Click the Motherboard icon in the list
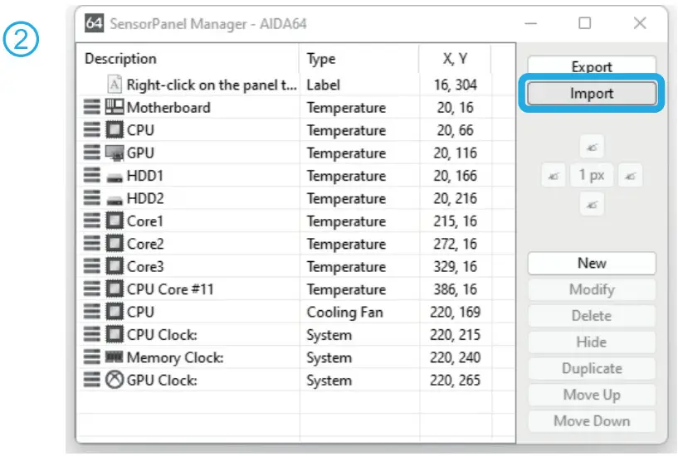This screenshot has width=678, height=456. tap(115, 108)
